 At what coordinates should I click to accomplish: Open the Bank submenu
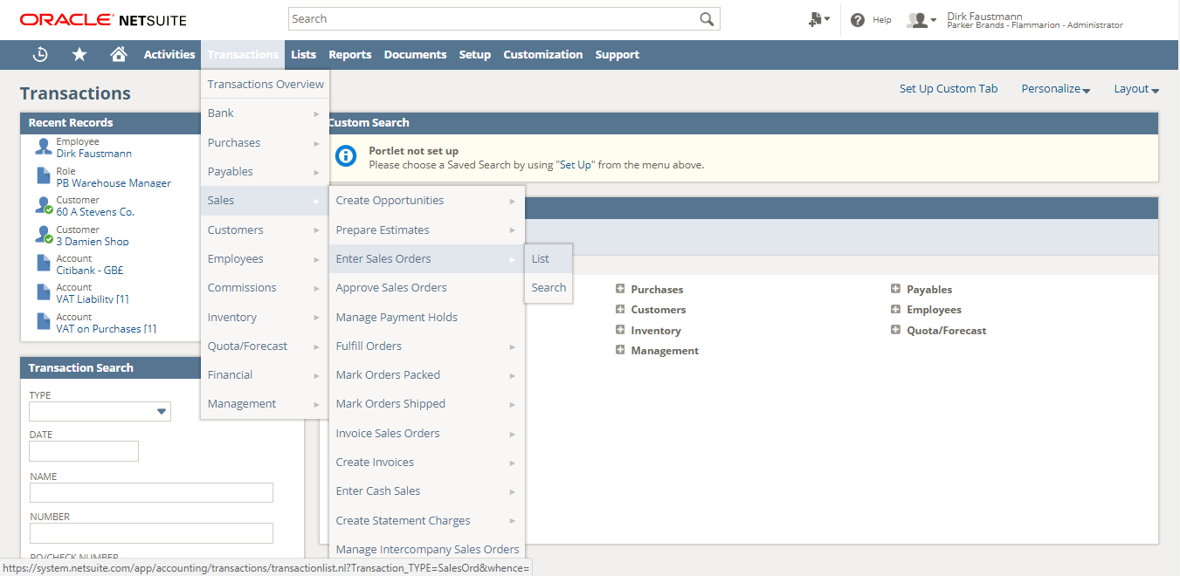click(x=265, y=113)
